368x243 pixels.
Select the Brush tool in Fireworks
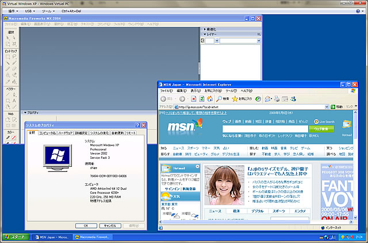point(14,63)
